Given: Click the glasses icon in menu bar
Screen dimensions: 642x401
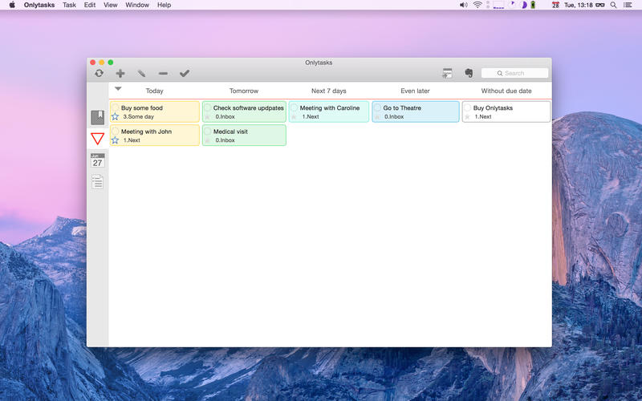Looking at the screenshot, I should click(x=600, y=5).
